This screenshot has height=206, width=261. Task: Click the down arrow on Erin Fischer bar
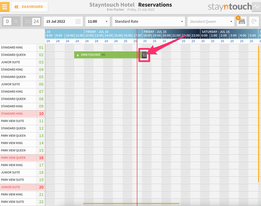tap(77, 55)
